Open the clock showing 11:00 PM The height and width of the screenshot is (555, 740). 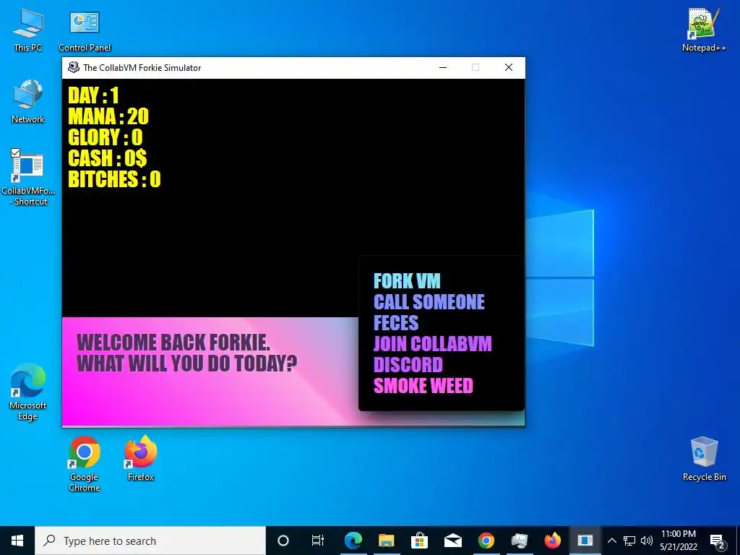pyautogui.click(x=678, y=541)
